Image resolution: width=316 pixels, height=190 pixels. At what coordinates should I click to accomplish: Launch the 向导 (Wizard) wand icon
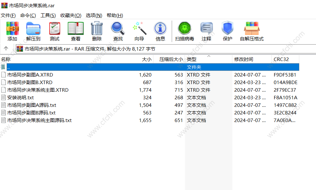coord(139,28)
